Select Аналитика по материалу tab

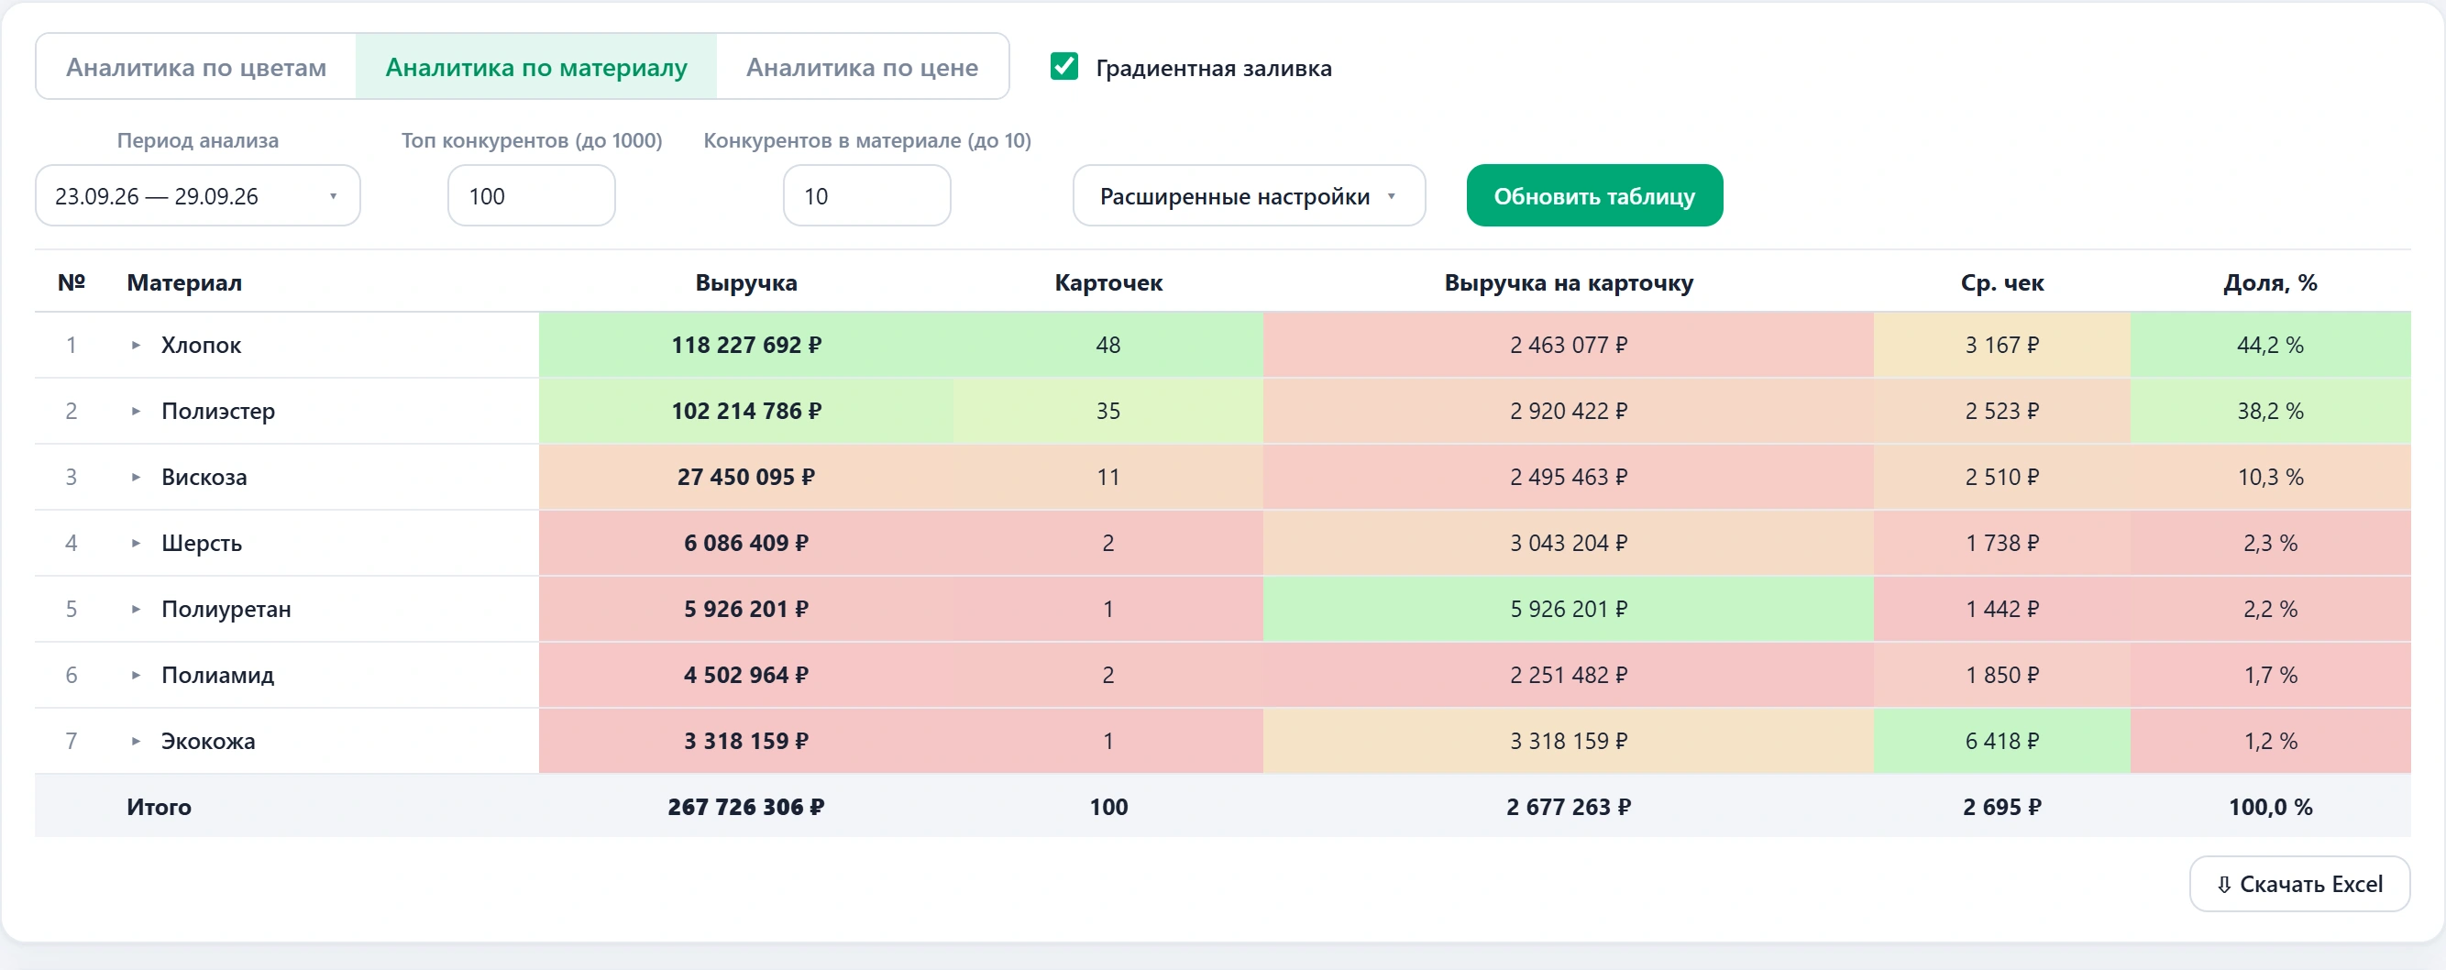point(535,68)
